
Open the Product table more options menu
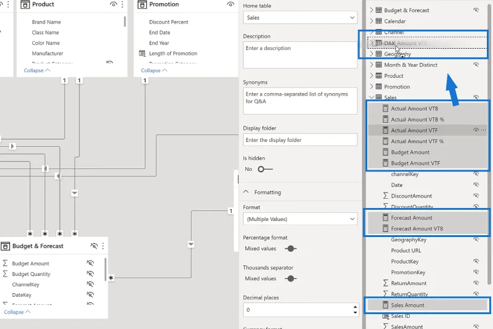pyautogui.click(x=122, y=4)
